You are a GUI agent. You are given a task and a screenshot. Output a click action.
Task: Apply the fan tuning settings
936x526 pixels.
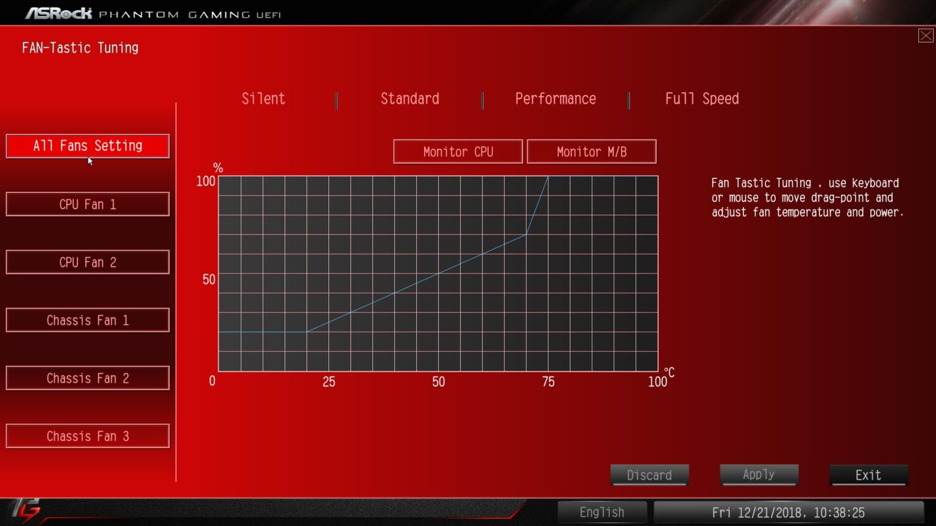[759, 475]
